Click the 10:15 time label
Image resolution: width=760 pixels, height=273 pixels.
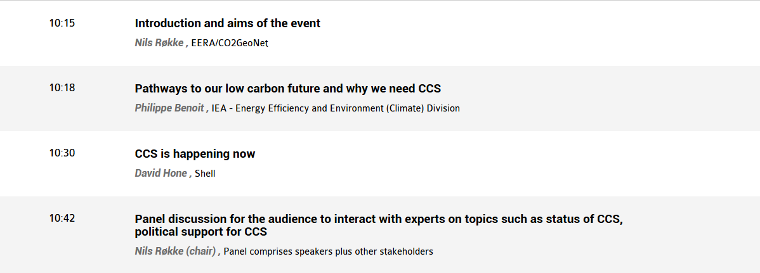click(62, 23)
